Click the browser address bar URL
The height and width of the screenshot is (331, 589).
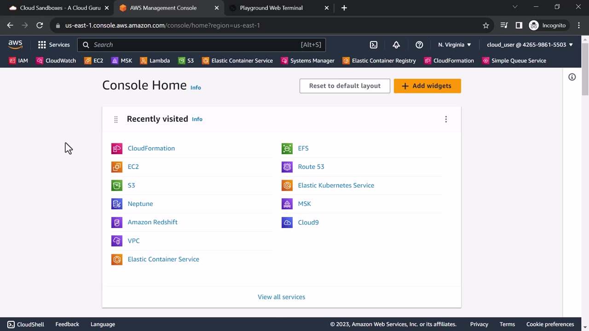tap(162, 25)
